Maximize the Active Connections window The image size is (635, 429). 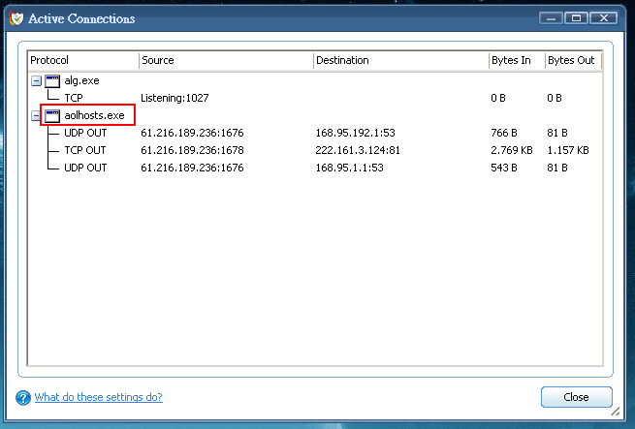(x=576, y=18)
